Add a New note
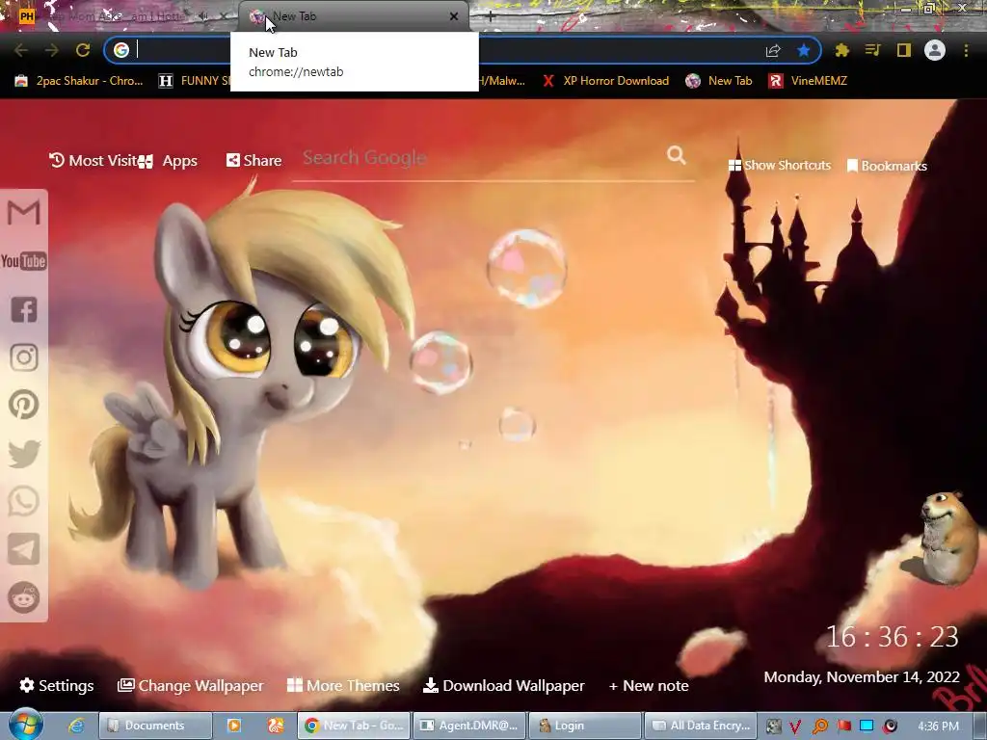The width and height of the screenshot is (987, 740). [649, 685]
